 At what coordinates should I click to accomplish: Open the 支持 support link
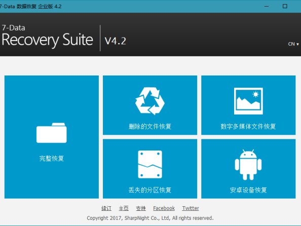point(141,208)
